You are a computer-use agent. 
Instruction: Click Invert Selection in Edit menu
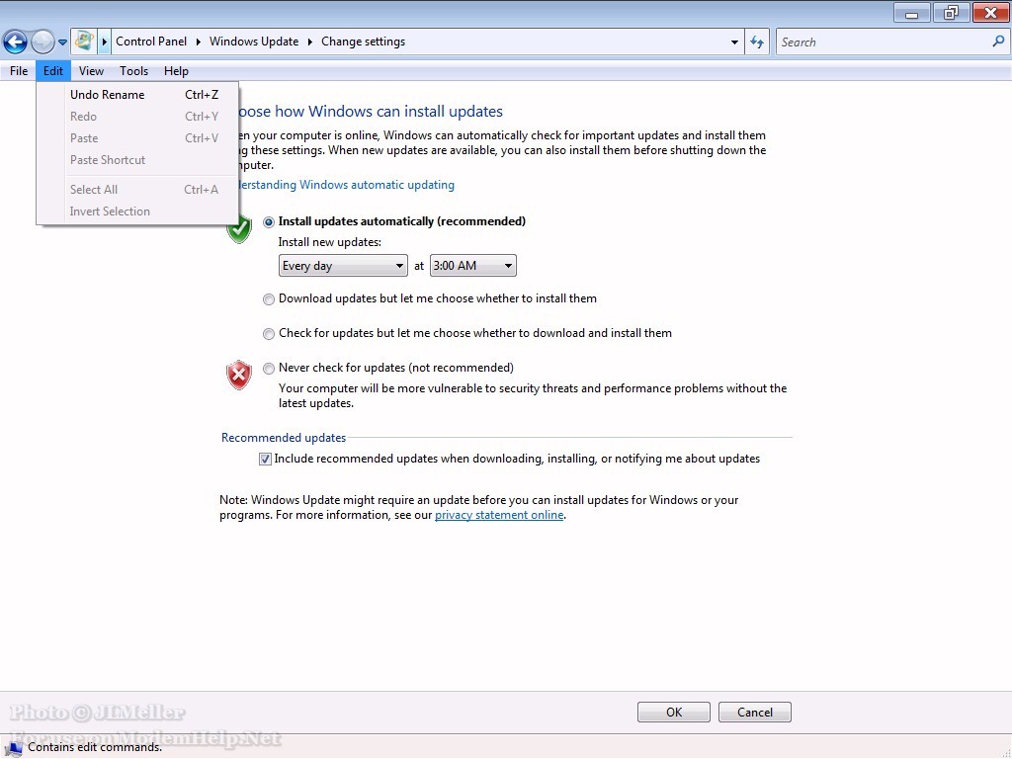[x=138, y=211]
